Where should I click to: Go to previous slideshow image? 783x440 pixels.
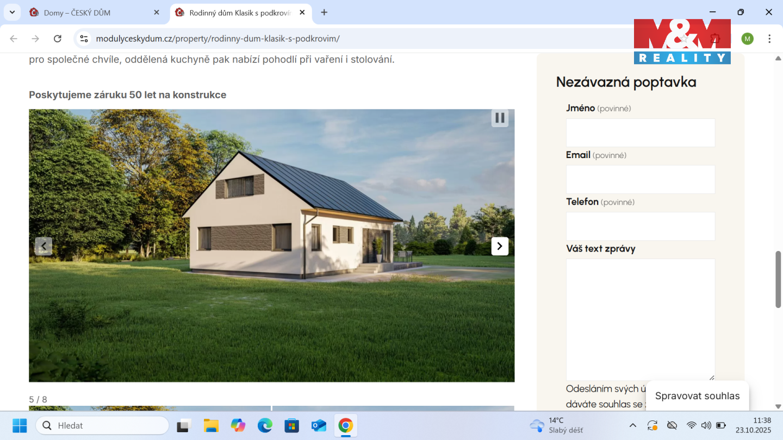click(43, 246)
